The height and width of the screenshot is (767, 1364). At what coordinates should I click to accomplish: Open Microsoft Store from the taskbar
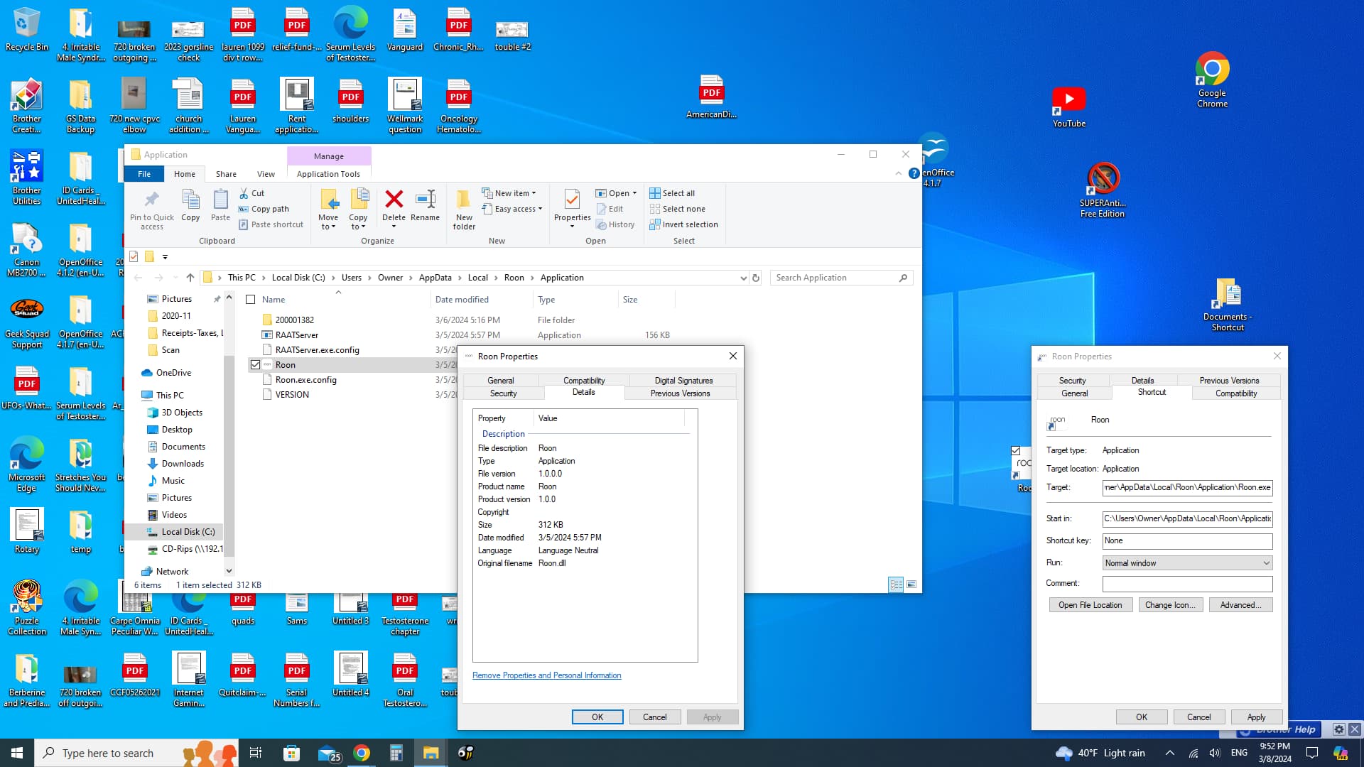[x=291, y=753]
